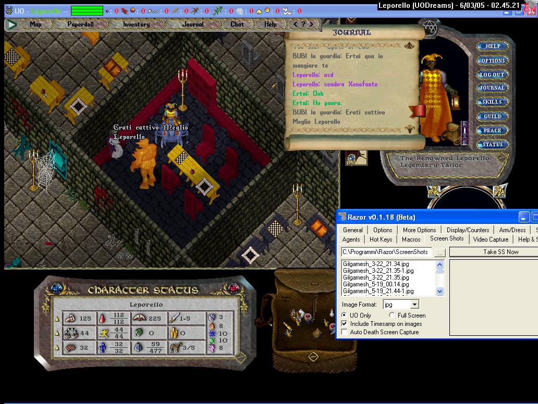The width and height of the screenshot is (538, 404).
Task: Click the yellow running stamina icon
Action: [103, 333]
